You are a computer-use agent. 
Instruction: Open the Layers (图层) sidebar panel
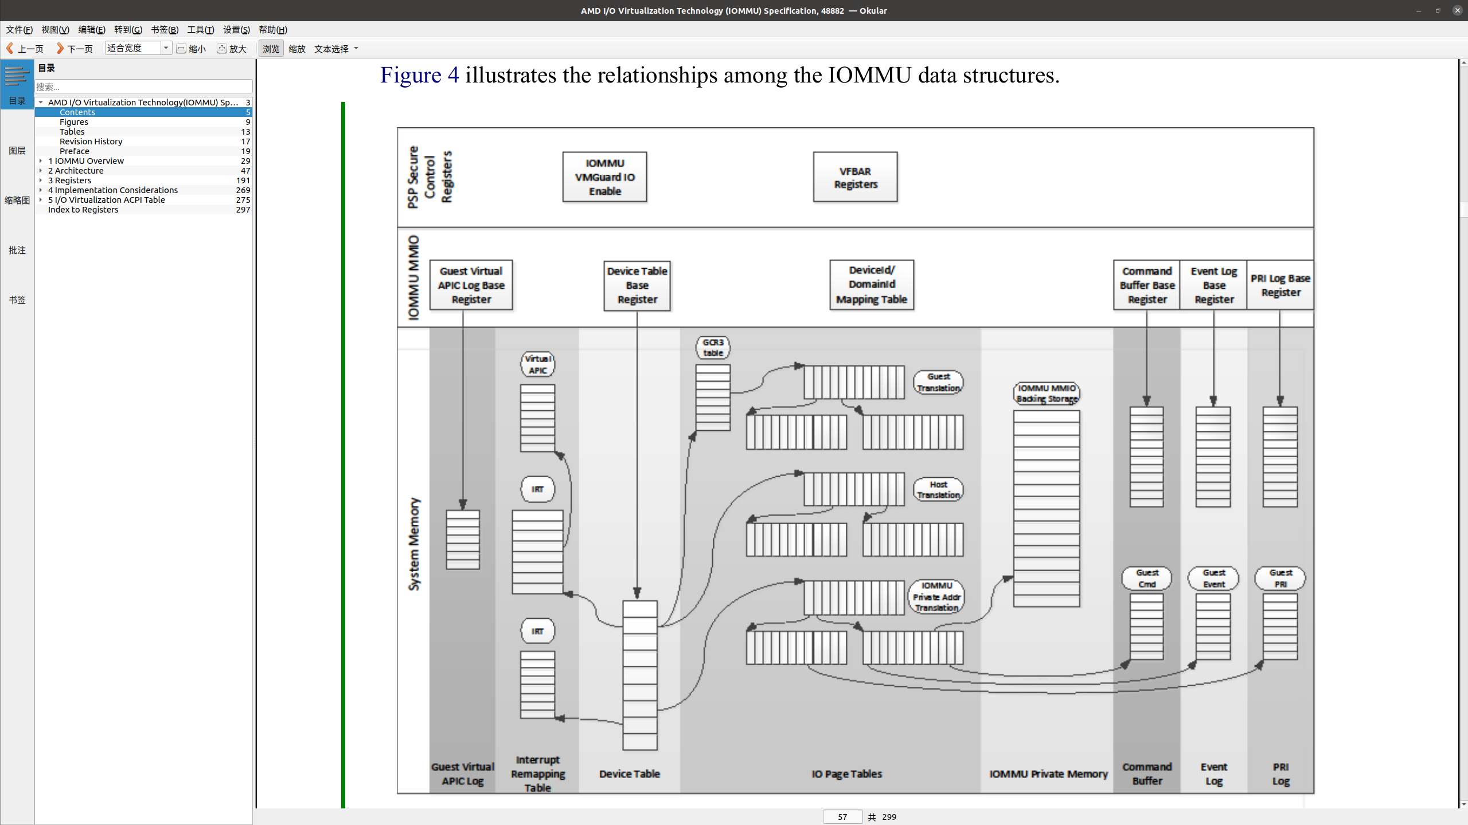[17, 151]
